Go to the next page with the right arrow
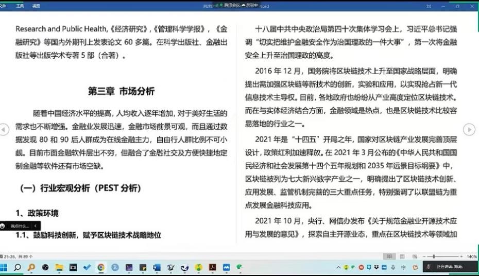 tap(469, 130)
